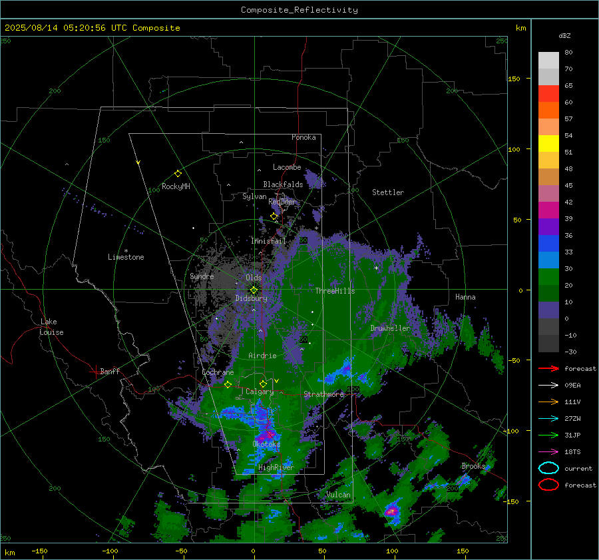Click the Strathmore city label
Image resolution: width=599 pixels, height=560 pixels.
[324, 394]
